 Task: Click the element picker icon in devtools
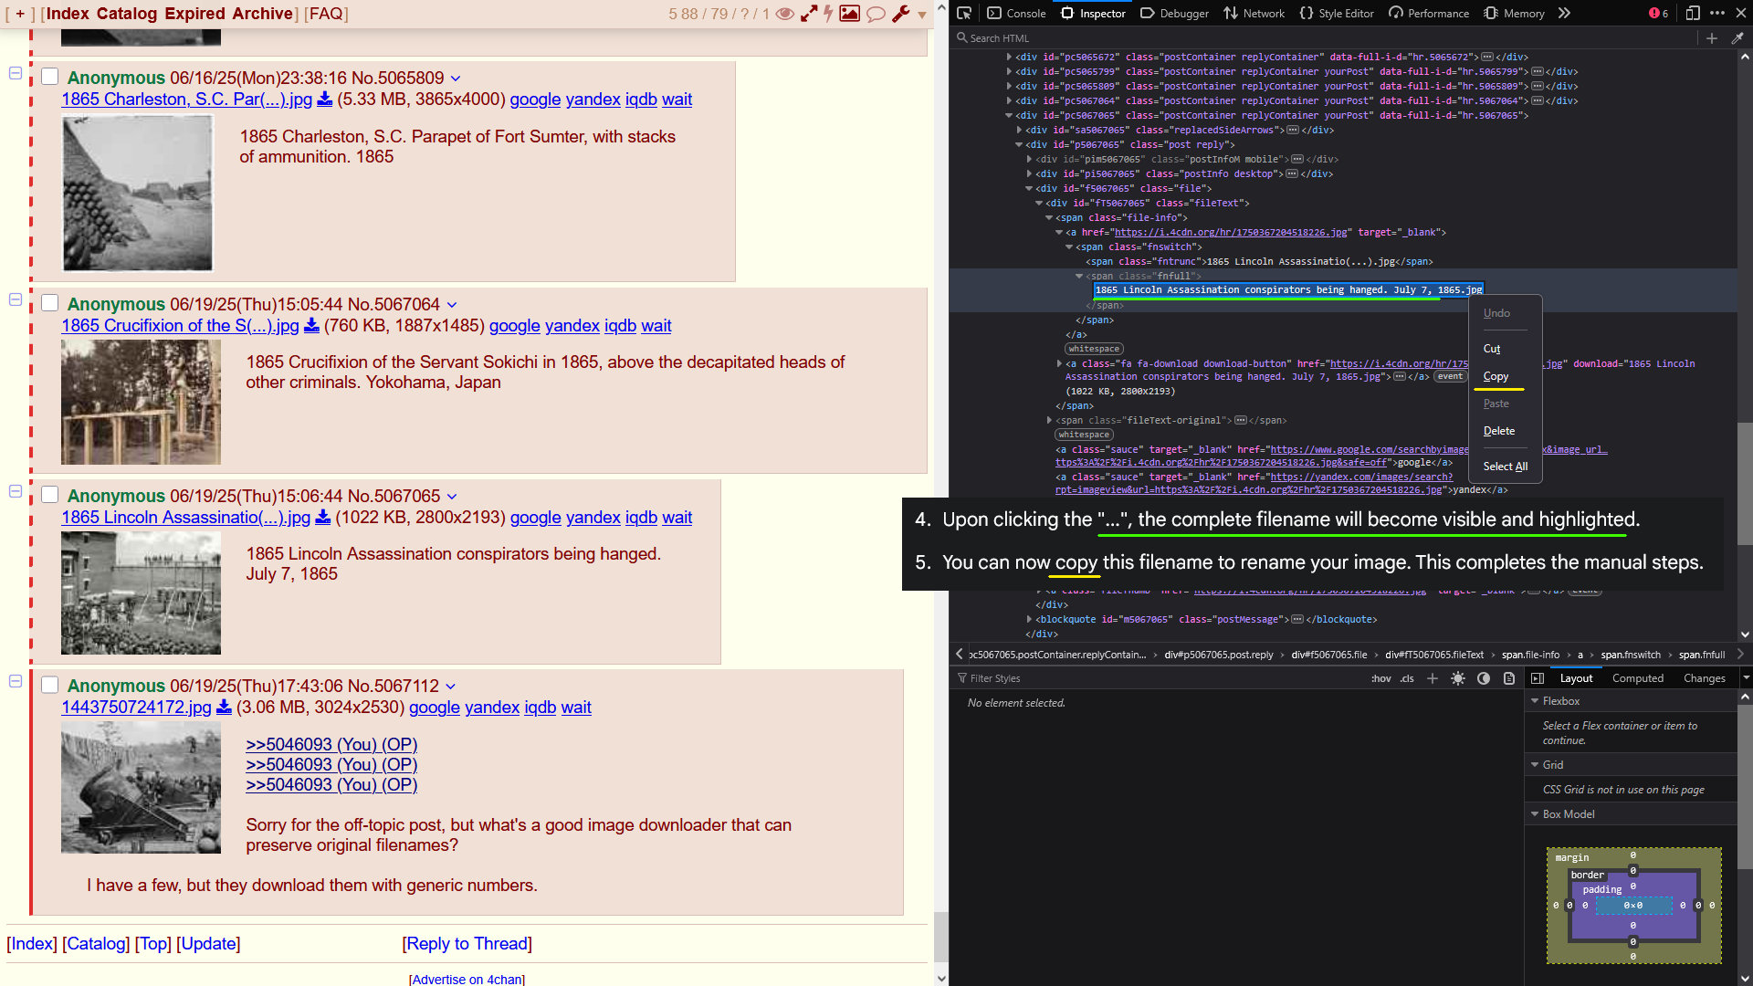[x=964, y=13]
